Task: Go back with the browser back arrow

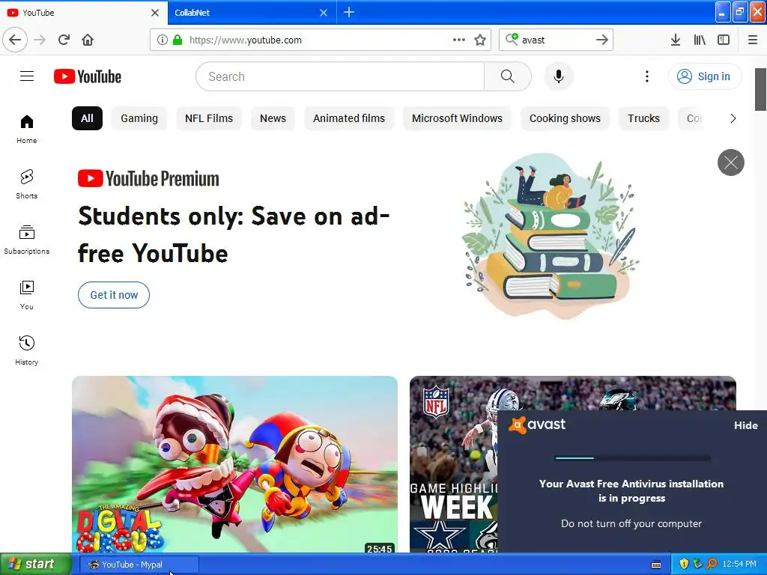Action: click(15, 40)
